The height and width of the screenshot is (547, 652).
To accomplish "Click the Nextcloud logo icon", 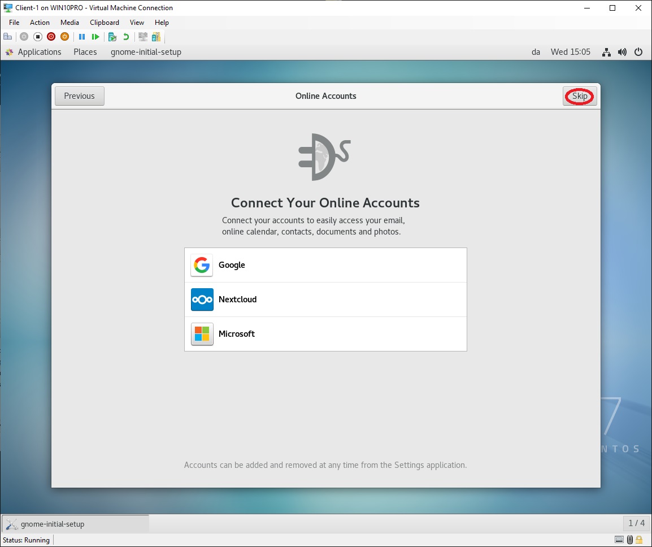I will 202,299.
